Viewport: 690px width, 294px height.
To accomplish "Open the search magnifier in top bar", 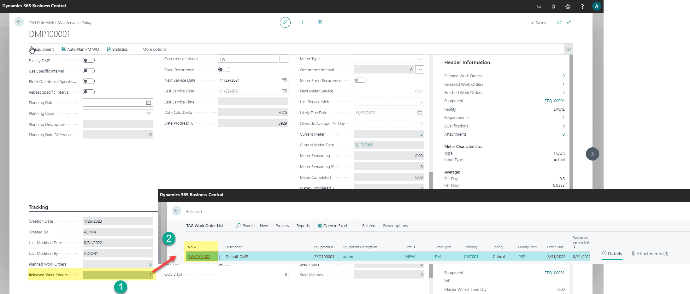I will coord(539,6).
